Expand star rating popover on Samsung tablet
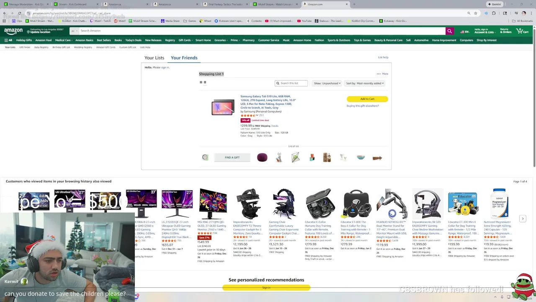Image resolution: width=536 pixels, height=302 pixels. click(x=257, y=115)
